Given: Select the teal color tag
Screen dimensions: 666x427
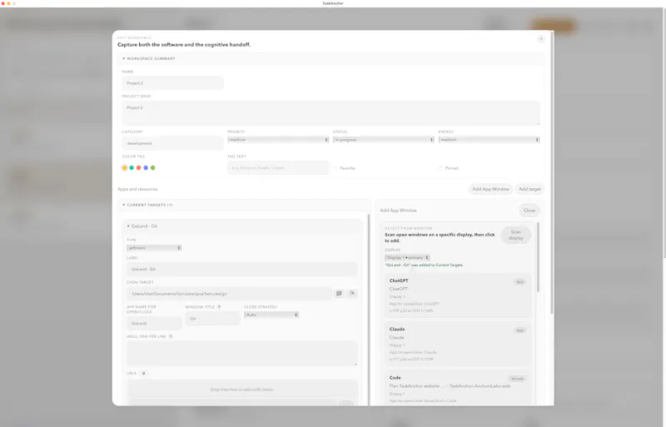Looking at the screenshot, I should (x=132, y=168).
